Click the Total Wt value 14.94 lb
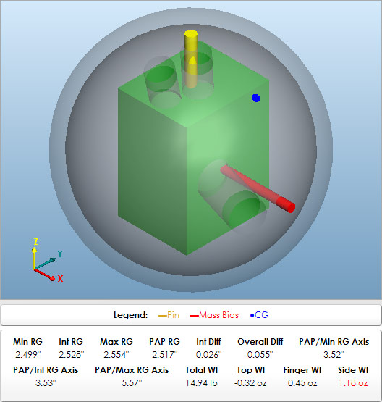The height and width of the screenshot is (402, 382). pos(202,383)
